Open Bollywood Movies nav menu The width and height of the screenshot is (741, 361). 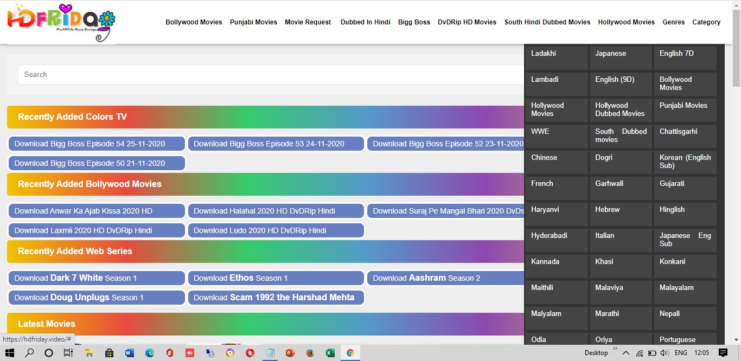tap(194, 22)
